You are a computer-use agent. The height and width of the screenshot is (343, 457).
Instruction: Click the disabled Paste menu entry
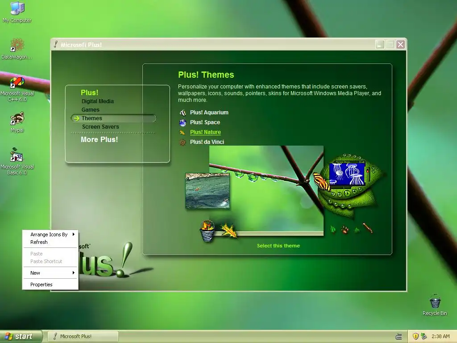click(50, 254)
